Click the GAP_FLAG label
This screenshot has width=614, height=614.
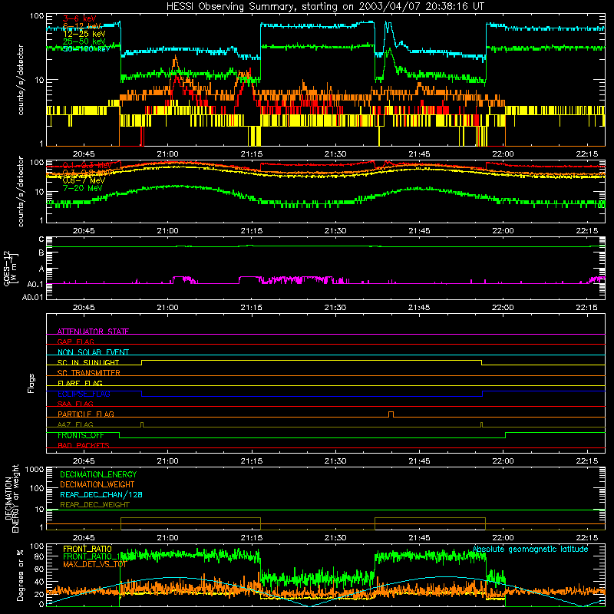75,342
